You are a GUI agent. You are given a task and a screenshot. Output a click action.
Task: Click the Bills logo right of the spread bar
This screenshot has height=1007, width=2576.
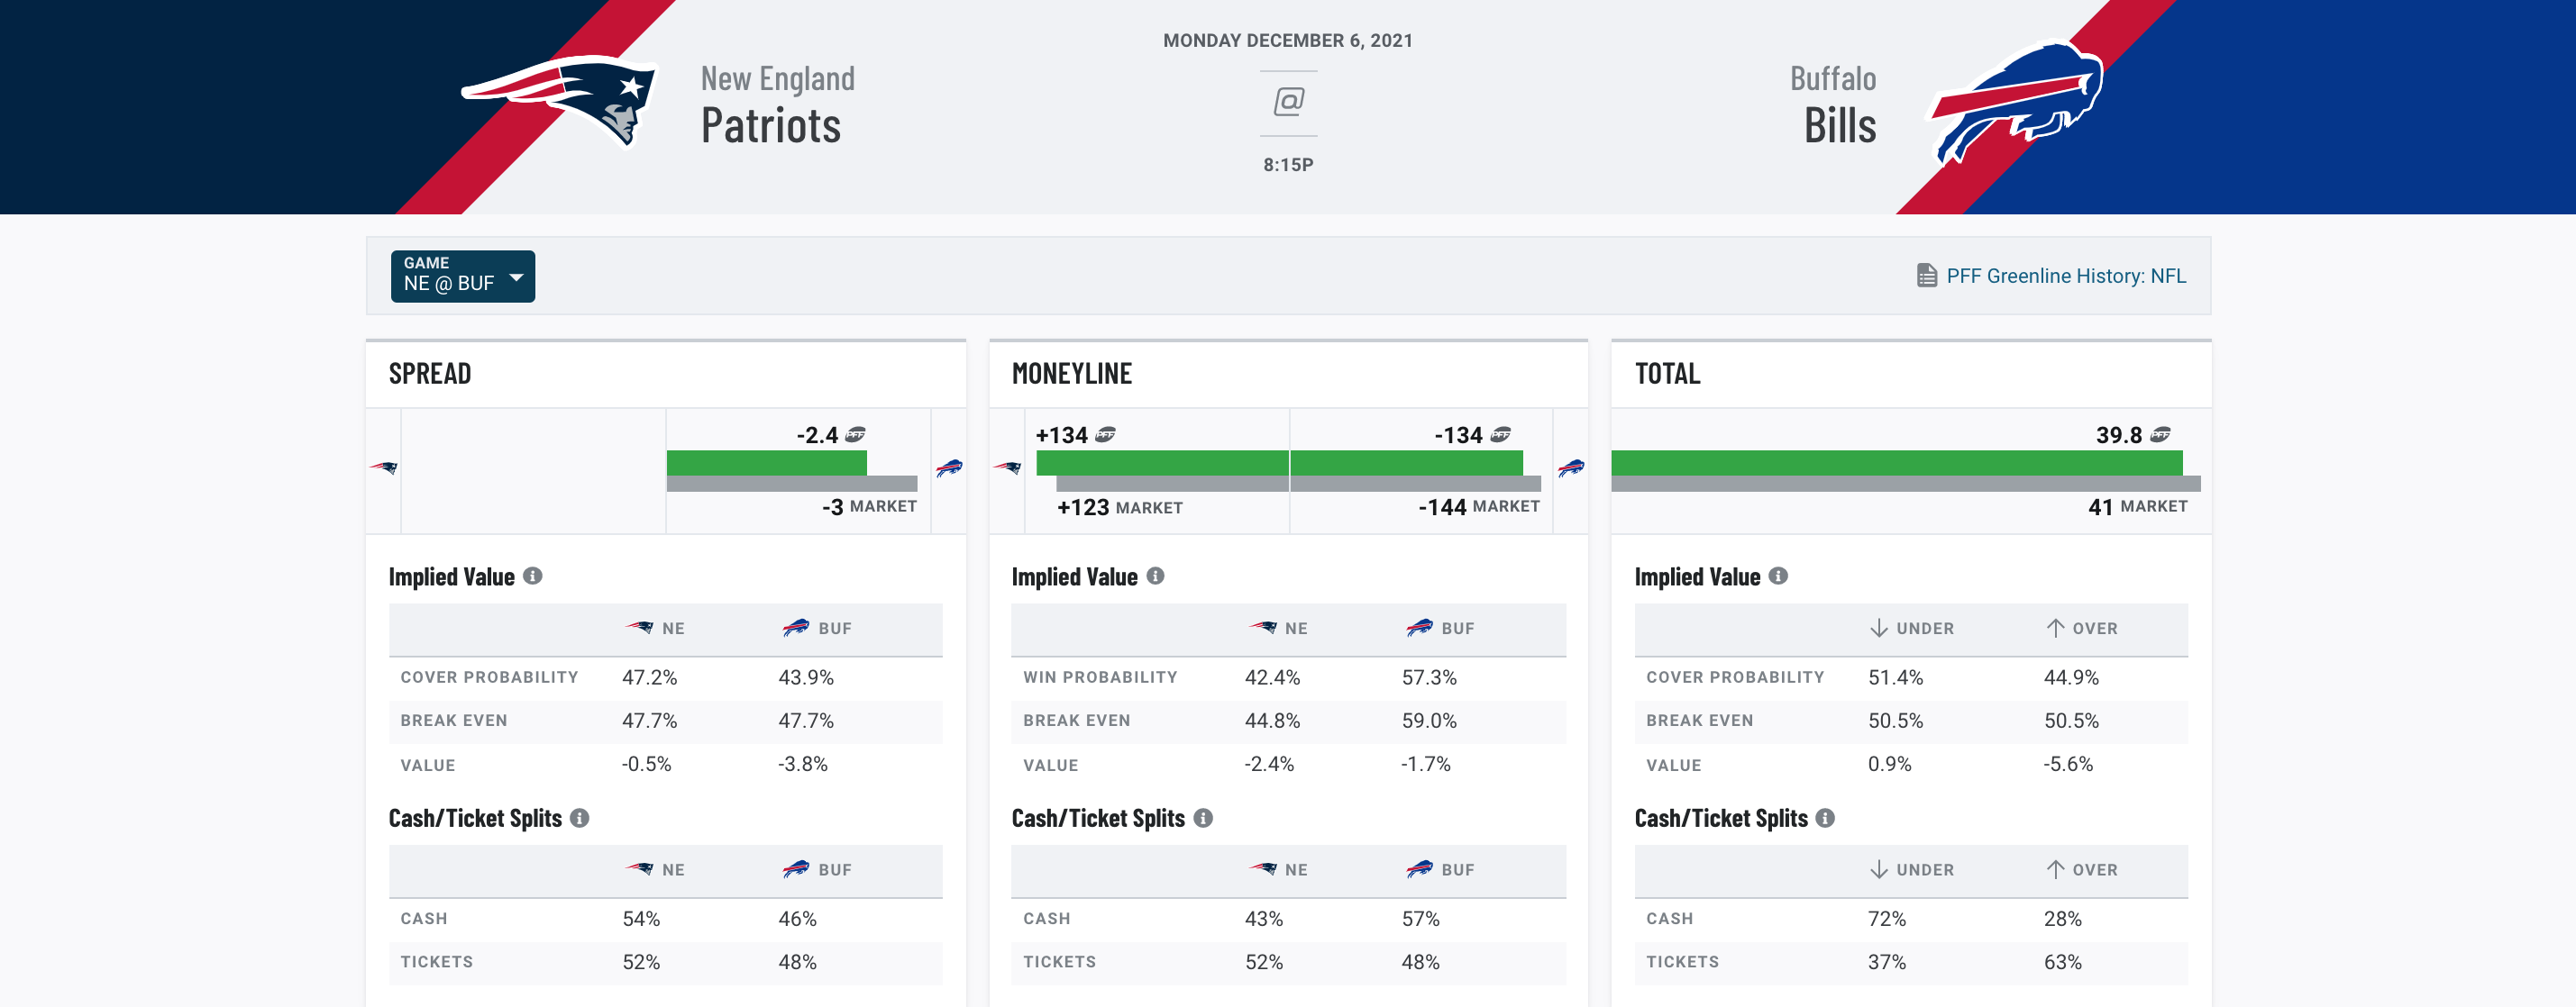click(x=949, y=467)
